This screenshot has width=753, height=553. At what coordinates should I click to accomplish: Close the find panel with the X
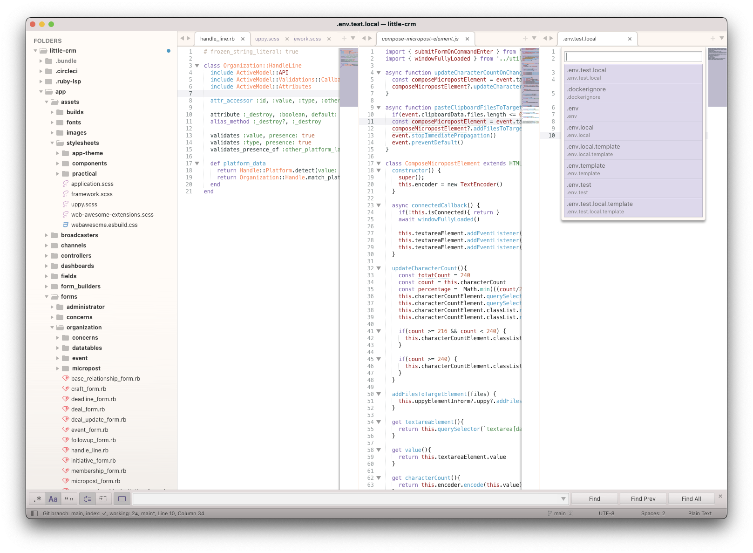tap(720, 497)
